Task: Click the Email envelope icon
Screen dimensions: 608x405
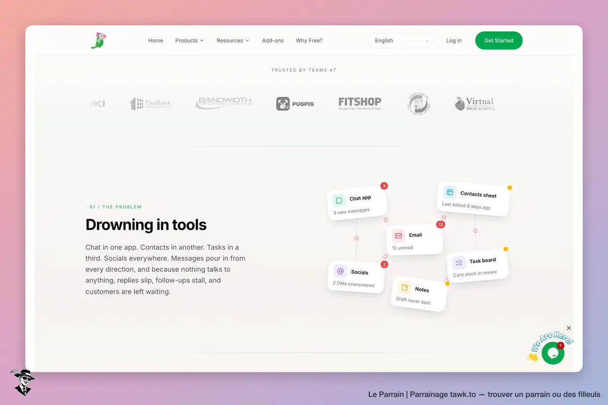Action: (398, 235)
